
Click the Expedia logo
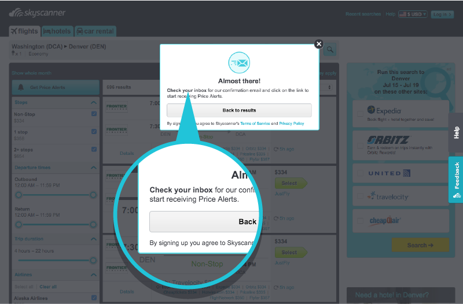coord(384,110)
